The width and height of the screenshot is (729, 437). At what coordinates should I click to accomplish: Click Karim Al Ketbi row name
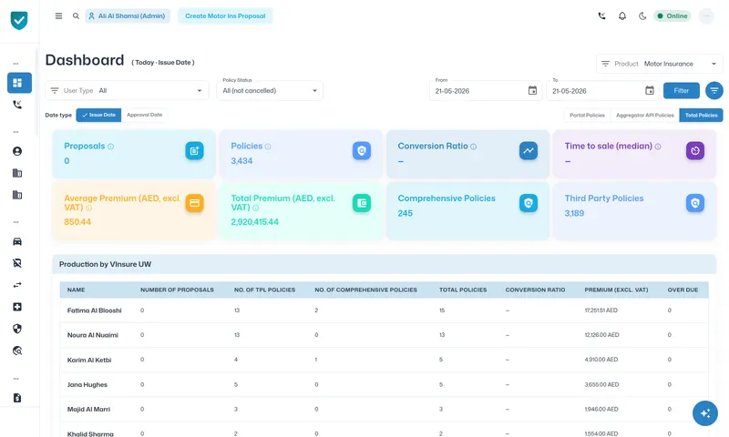point(89,360)
